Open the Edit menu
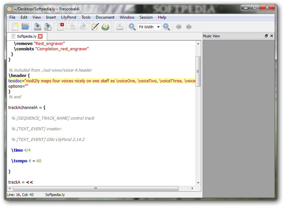284x207 pixels. (x=24, y=17)
